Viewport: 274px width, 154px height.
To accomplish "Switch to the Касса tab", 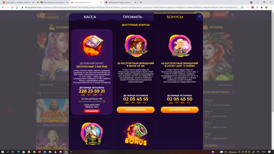I will [90, 17].
